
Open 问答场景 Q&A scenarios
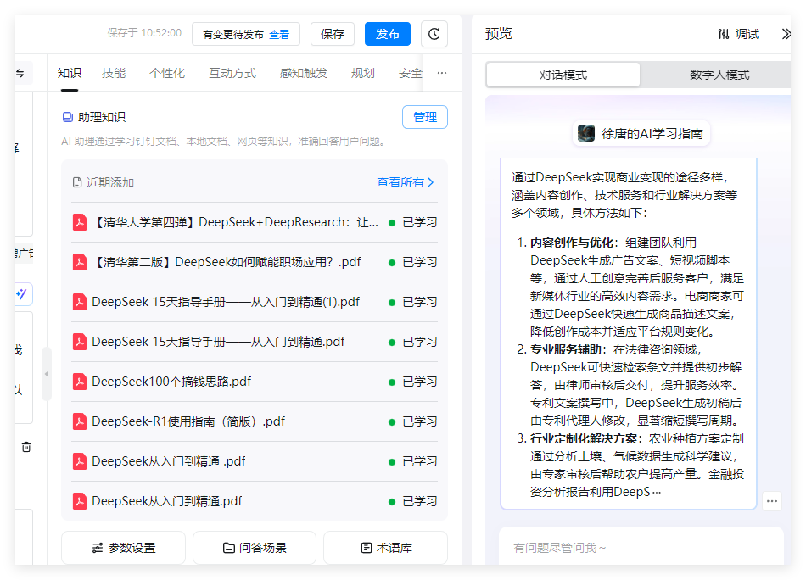[x=255, y=548]
